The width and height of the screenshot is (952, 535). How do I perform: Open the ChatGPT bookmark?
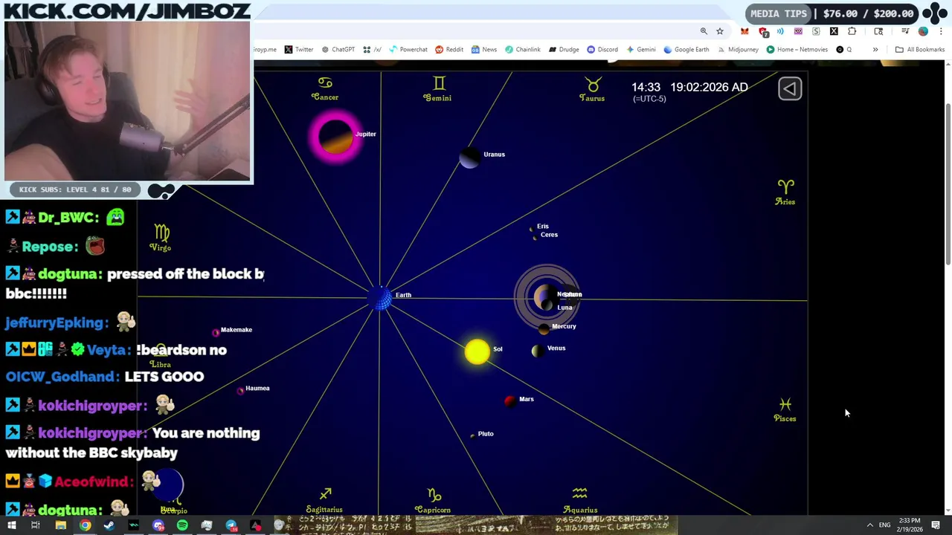click(x=338, y=50)
